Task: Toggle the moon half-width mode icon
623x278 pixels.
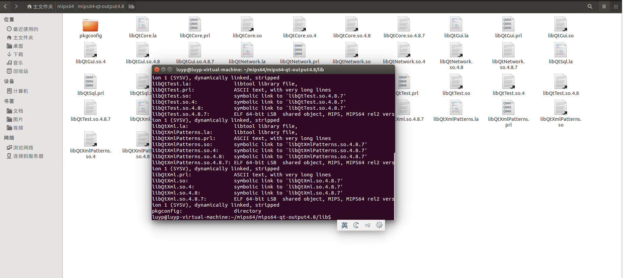Action: (x=356, y=225)
